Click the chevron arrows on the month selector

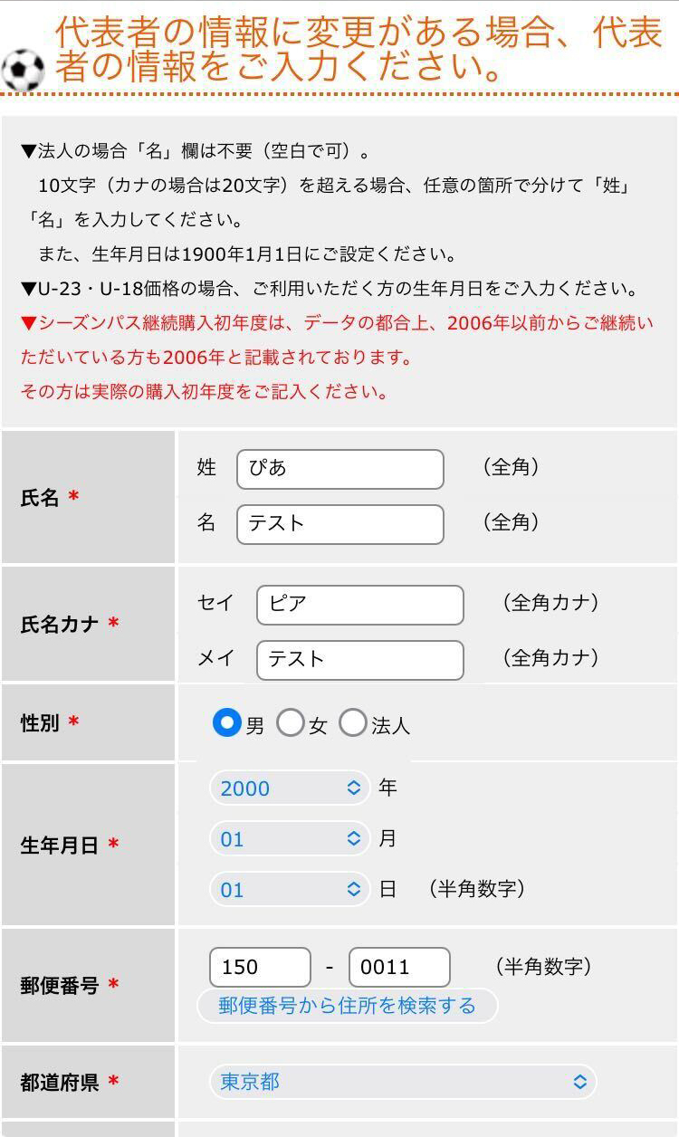354,839
